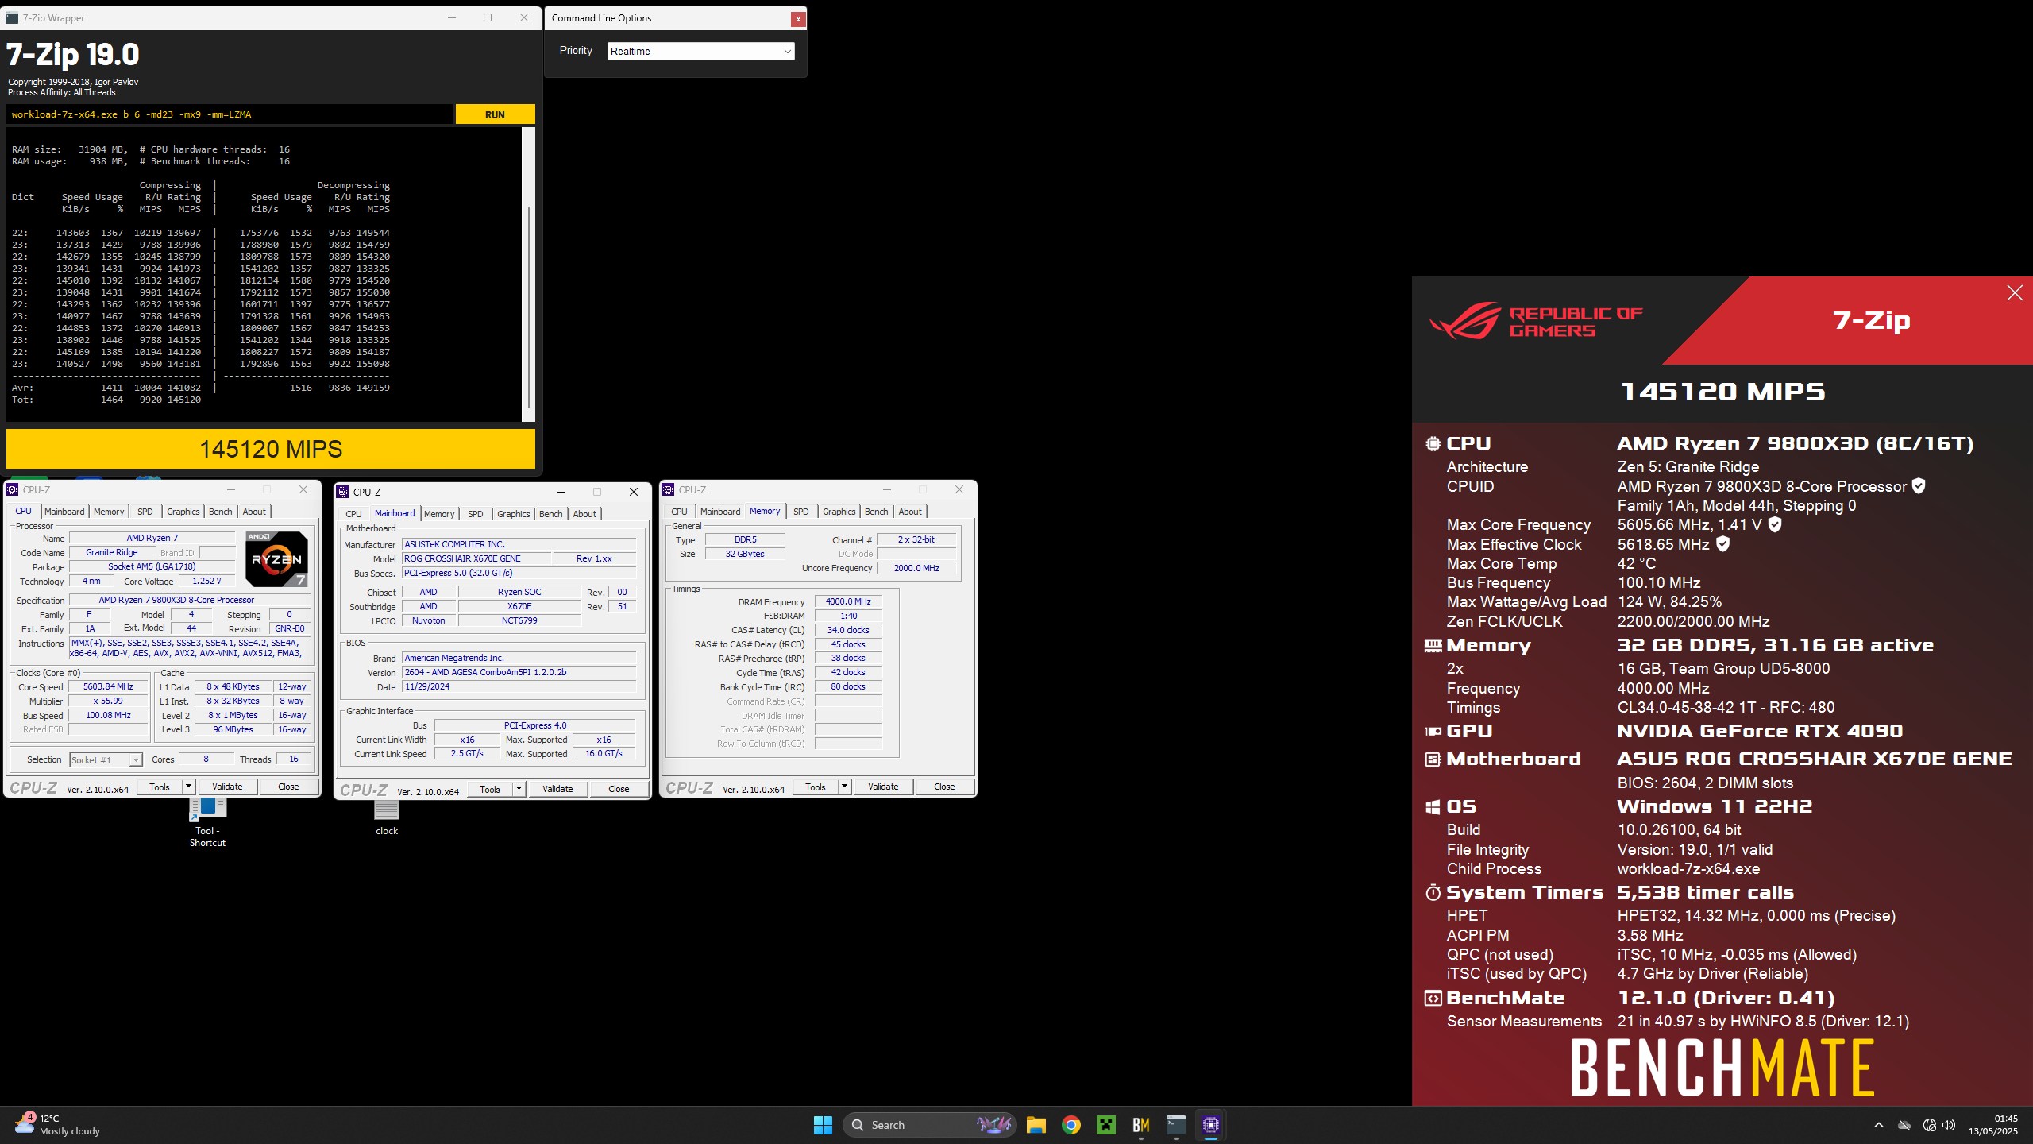
Task: Switch to the 7-Zip Wrapper terminal taskbar icon
Action: [x=1176, y=1125]
